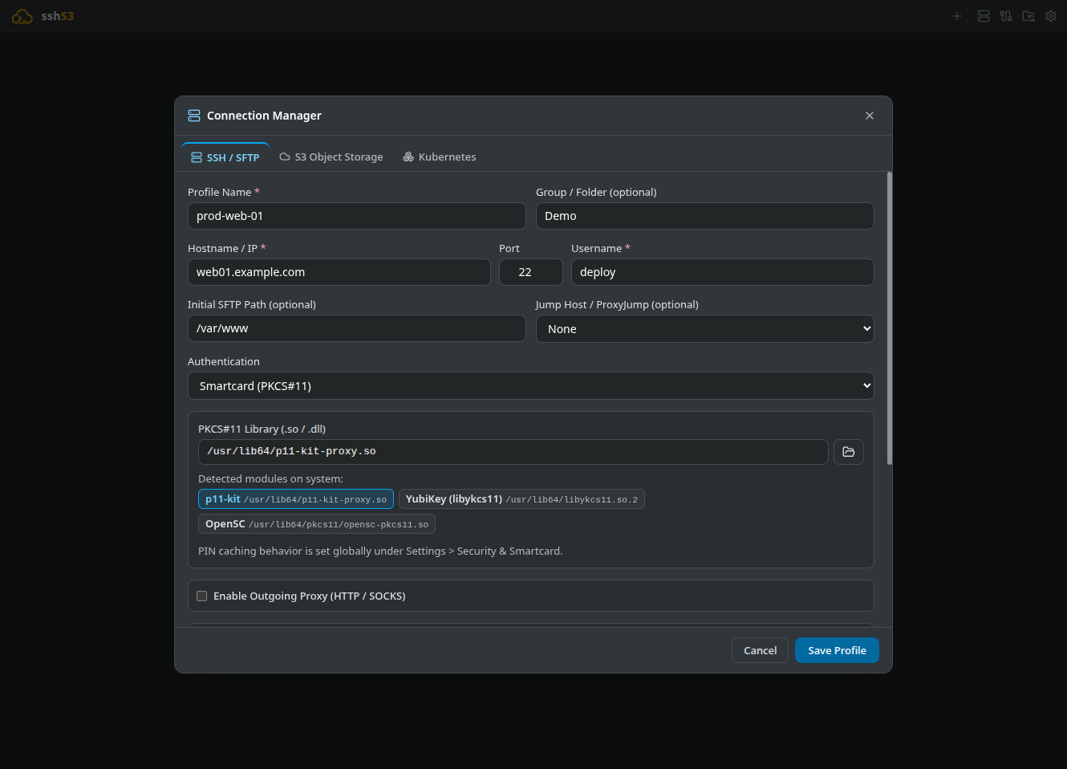Screen dimensions: 1067x769
Task: Switch to the S3 Object Storage tab
Action: 331,157
